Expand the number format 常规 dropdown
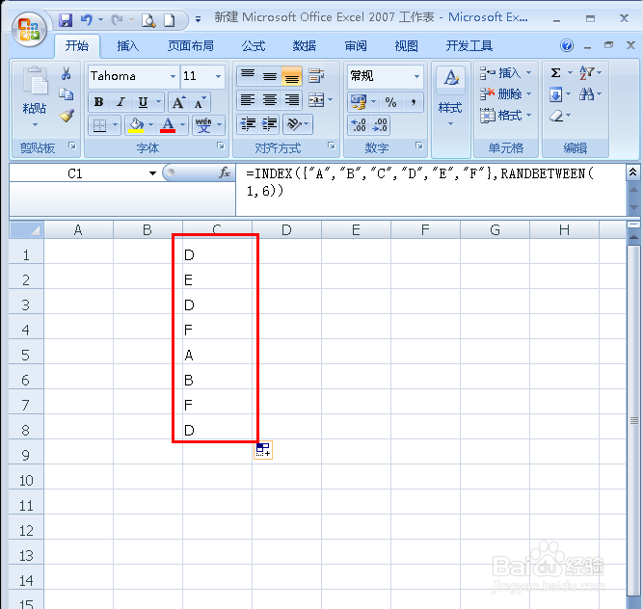643x609 pixels. [x=416, y=76]
